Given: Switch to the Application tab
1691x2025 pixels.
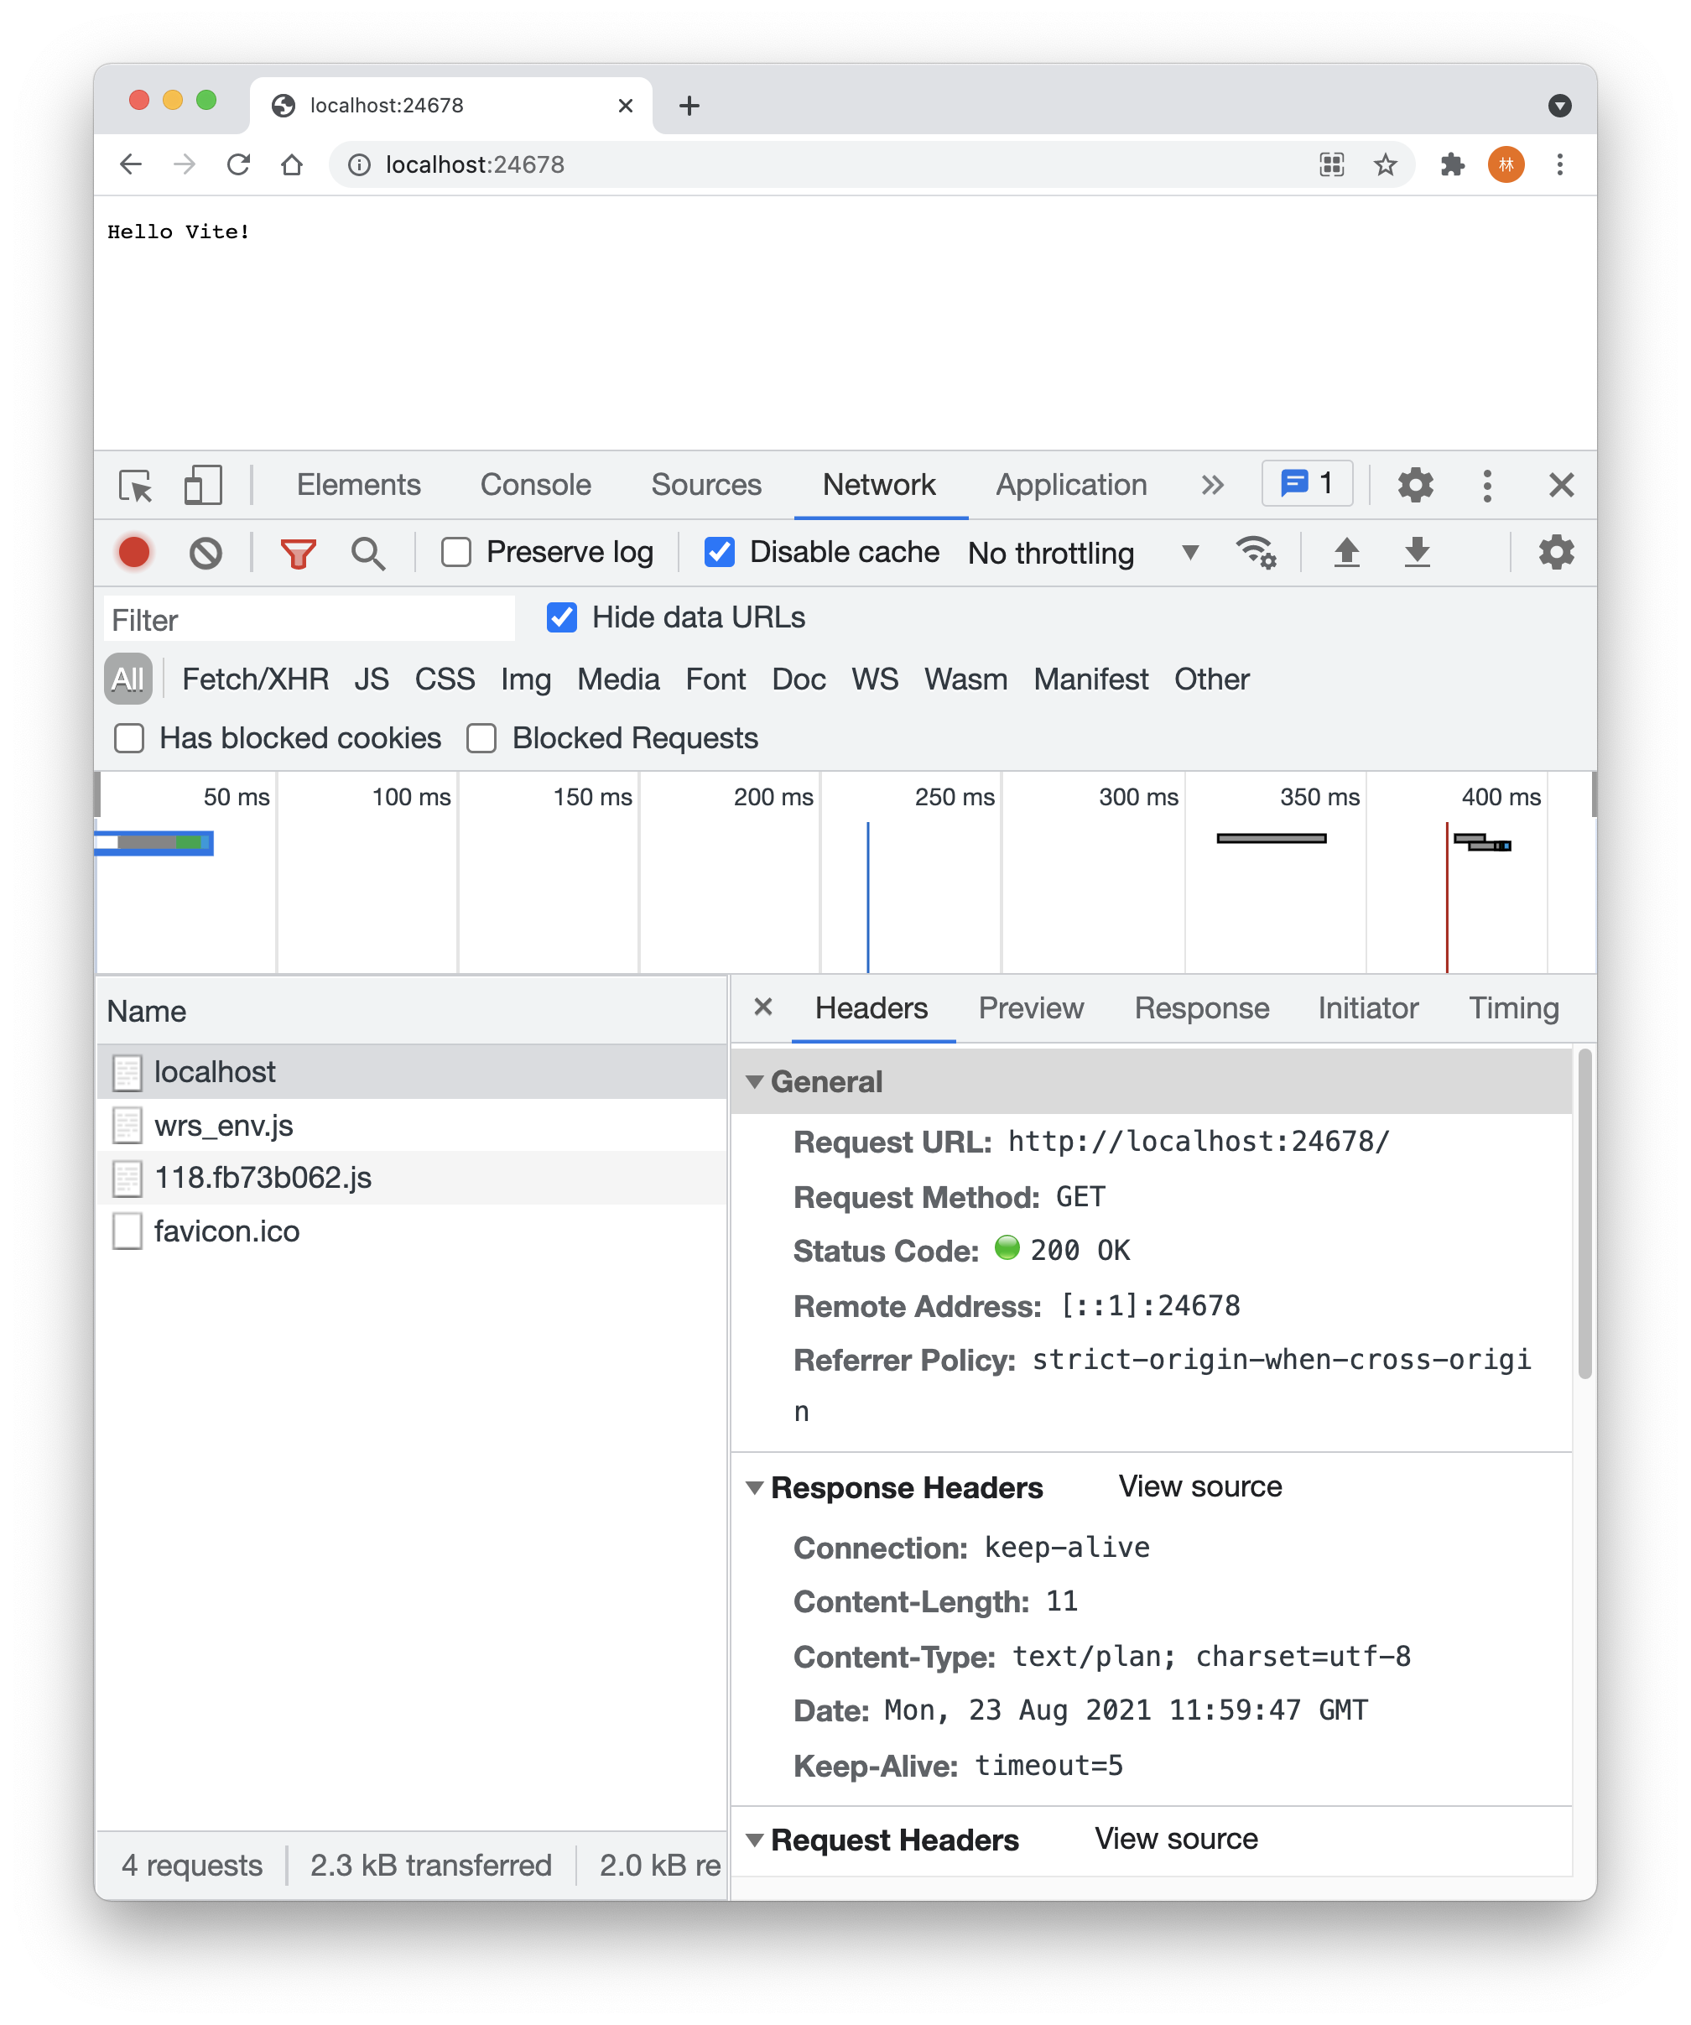Looking at the screenshot, I should click(x=1071, y=485).
